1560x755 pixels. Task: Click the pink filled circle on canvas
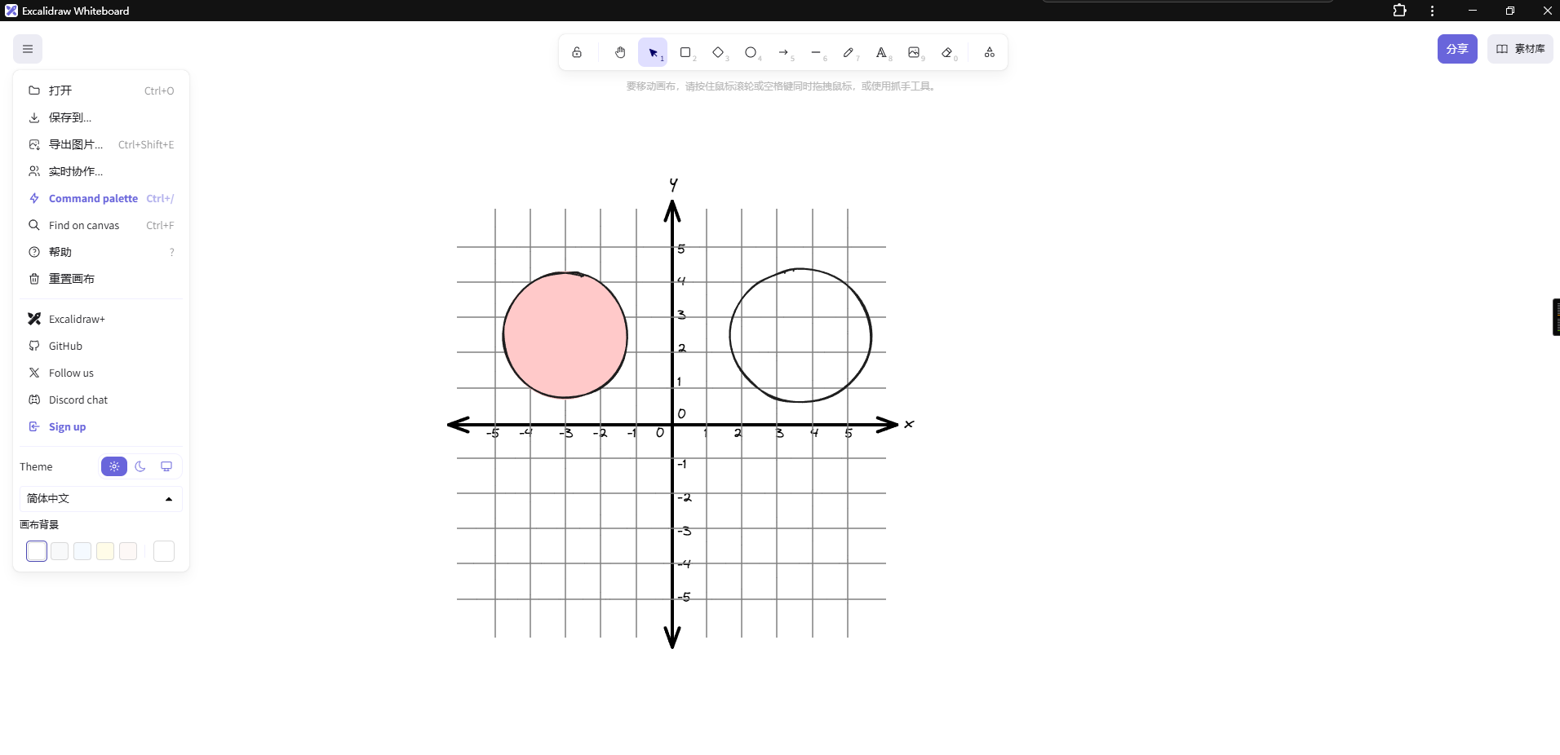pyautogui.click(x=565, y=335)
